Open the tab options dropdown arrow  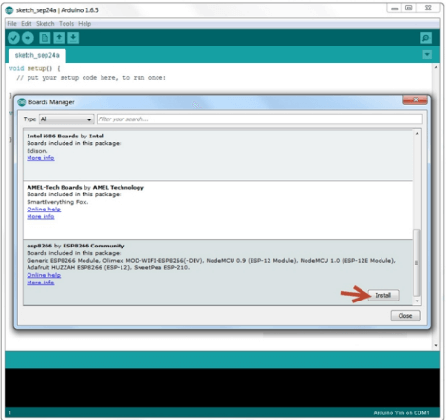pos(427,55)
